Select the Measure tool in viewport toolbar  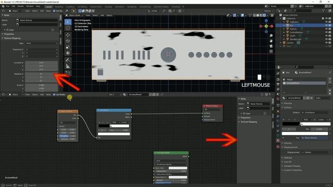coord(68,66)
